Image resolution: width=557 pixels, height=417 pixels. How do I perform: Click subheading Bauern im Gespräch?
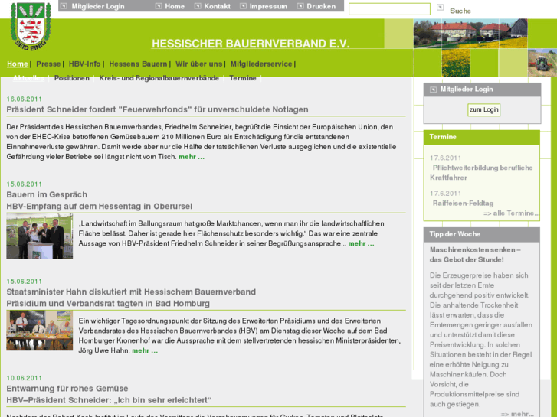[47, 194]
